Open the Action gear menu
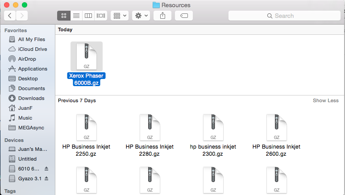The width and height of the screenshot is (345, 195). tap(141, 16)
